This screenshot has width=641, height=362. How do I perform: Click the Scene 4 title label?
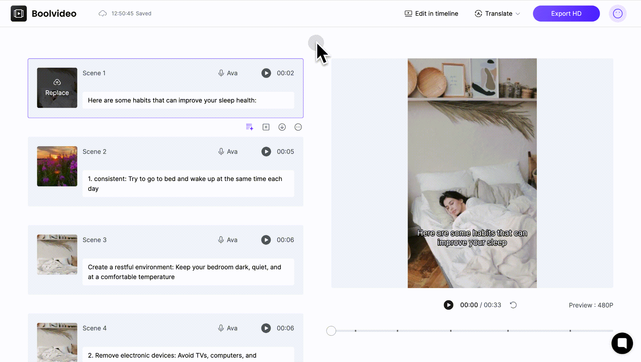(94, 328)
